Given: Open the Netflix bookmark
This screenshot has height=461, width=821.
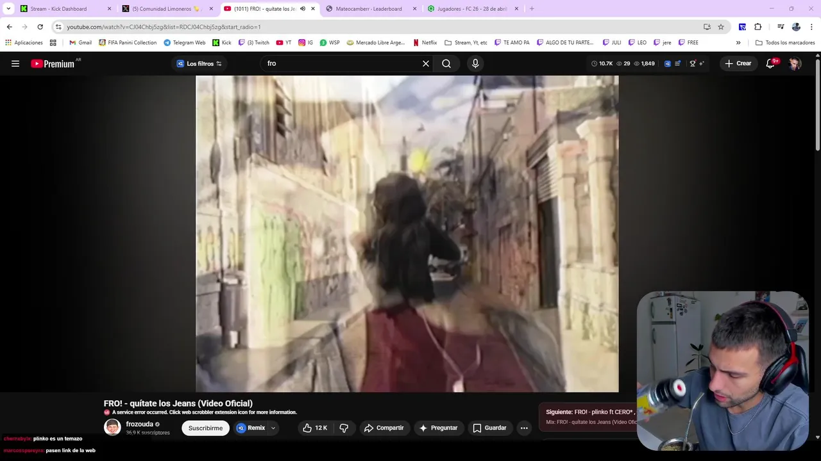Looking at the screenshot, I should (x=424, y=43).
